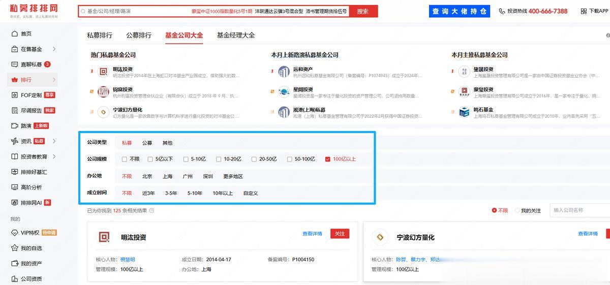Click the 钧富投资 logo
The height and width of the screenshot is (285, 610).
click(x=103, y=92)
